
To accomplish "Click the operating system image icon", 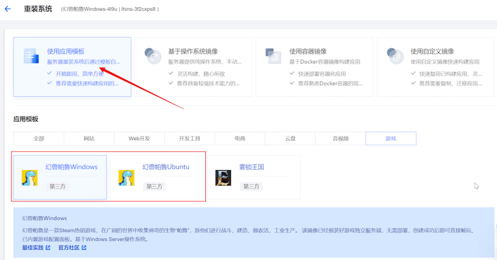I will click(x=153, y=56).
